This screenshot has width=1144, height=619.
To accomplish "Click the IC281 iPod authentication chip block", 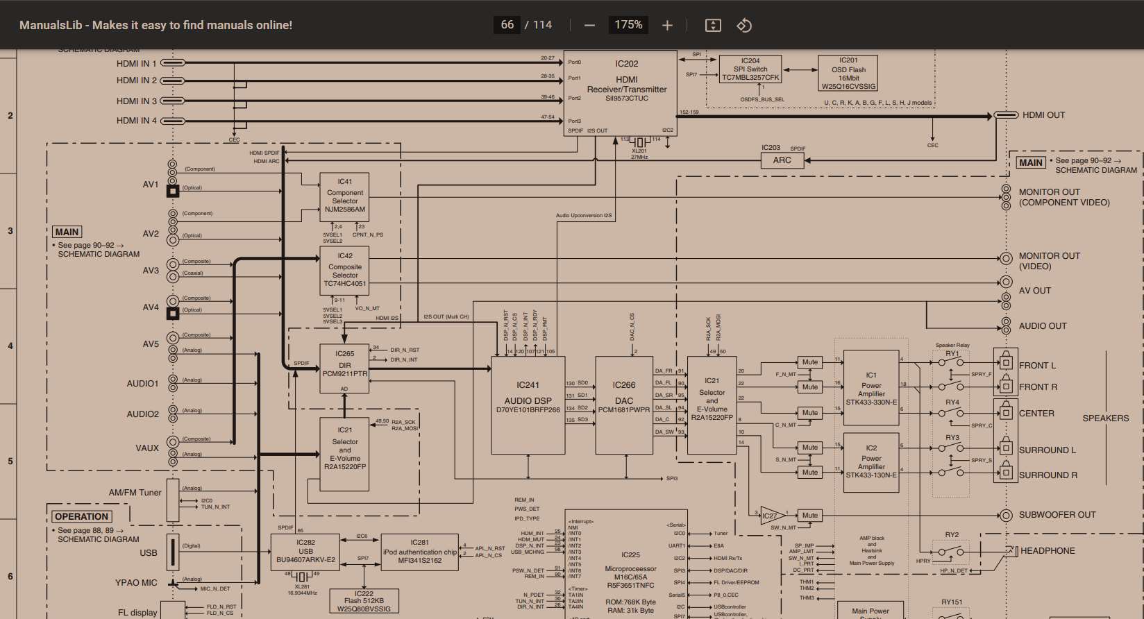I will [420, 552].
